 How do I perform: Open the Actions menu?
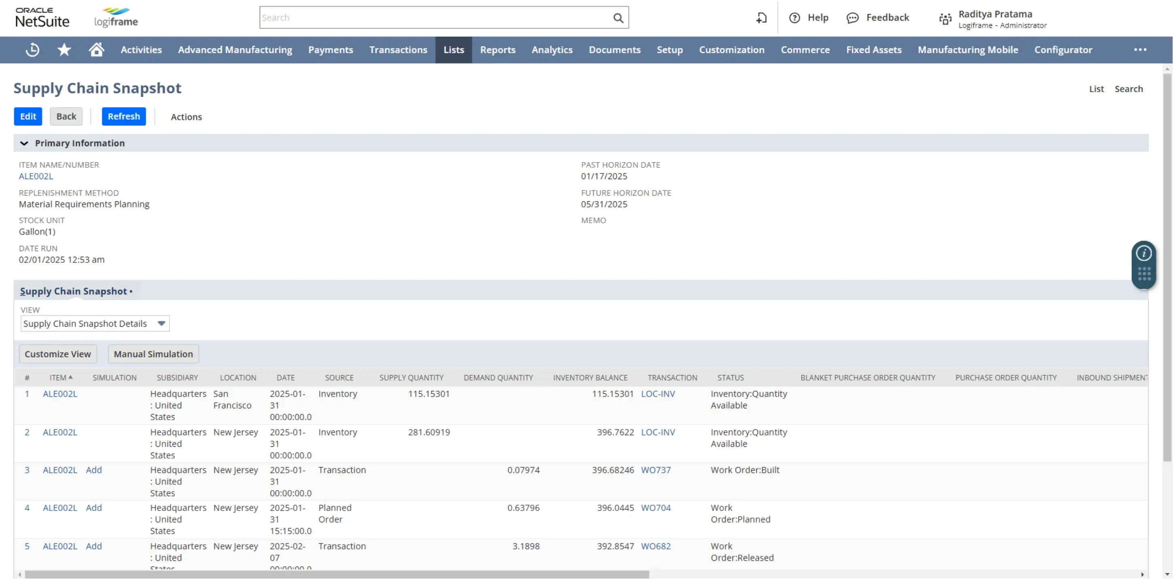click(x=186, y=117)
